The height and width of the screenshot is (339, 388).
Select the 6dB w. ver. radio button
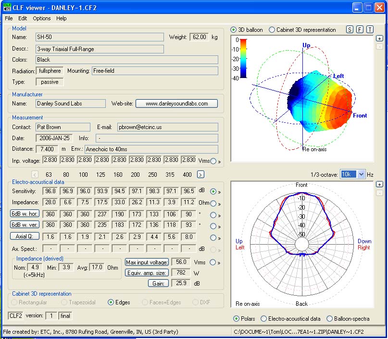[x=213, y=226]
